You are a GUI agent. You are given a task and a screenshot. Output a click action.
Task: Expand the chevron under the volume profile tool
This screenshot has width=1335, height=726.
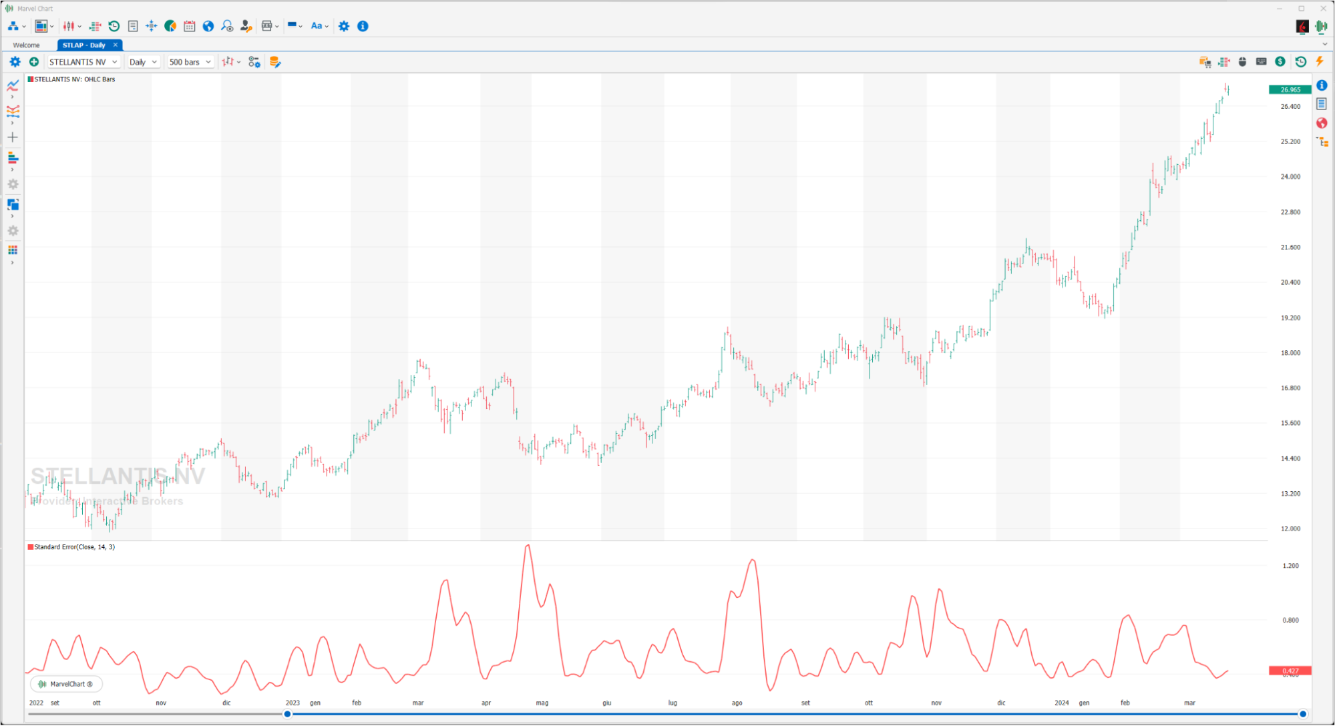pyautogui.click(x=12, y=170)
